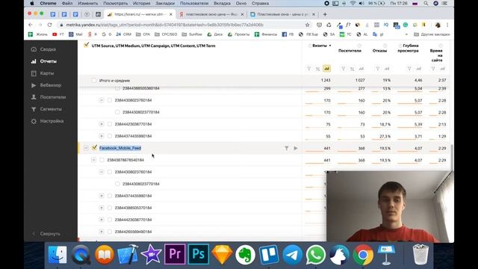Check checkbox of row with 75 visits
The height and width of the screenshot is (269, 478).
pyautogui.click(x=110, y=124)
